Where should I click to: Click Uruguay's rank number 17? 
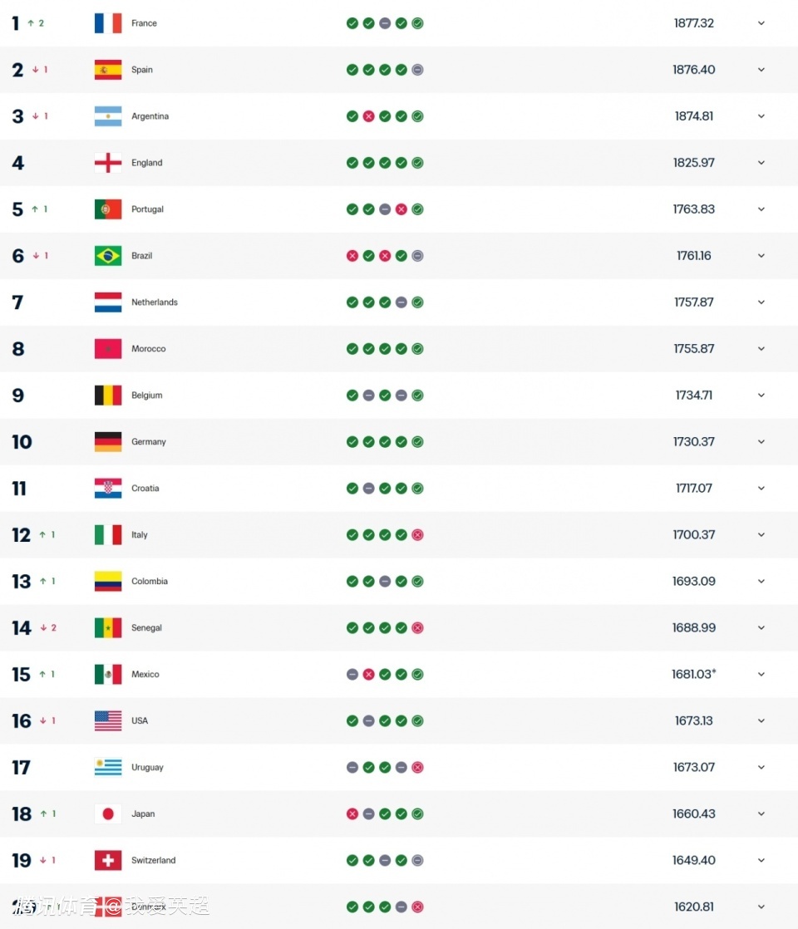pos(21,768)
